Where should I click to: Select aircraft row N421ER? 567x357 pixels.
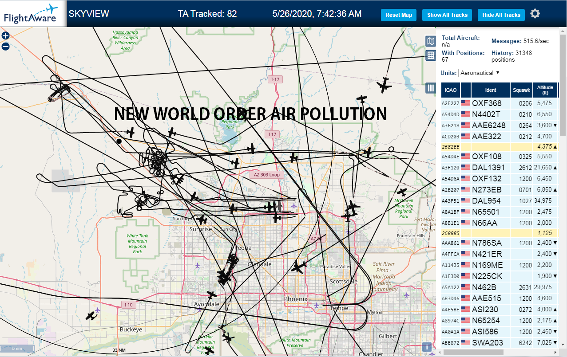pyautogui.click(x=499, y=254)
